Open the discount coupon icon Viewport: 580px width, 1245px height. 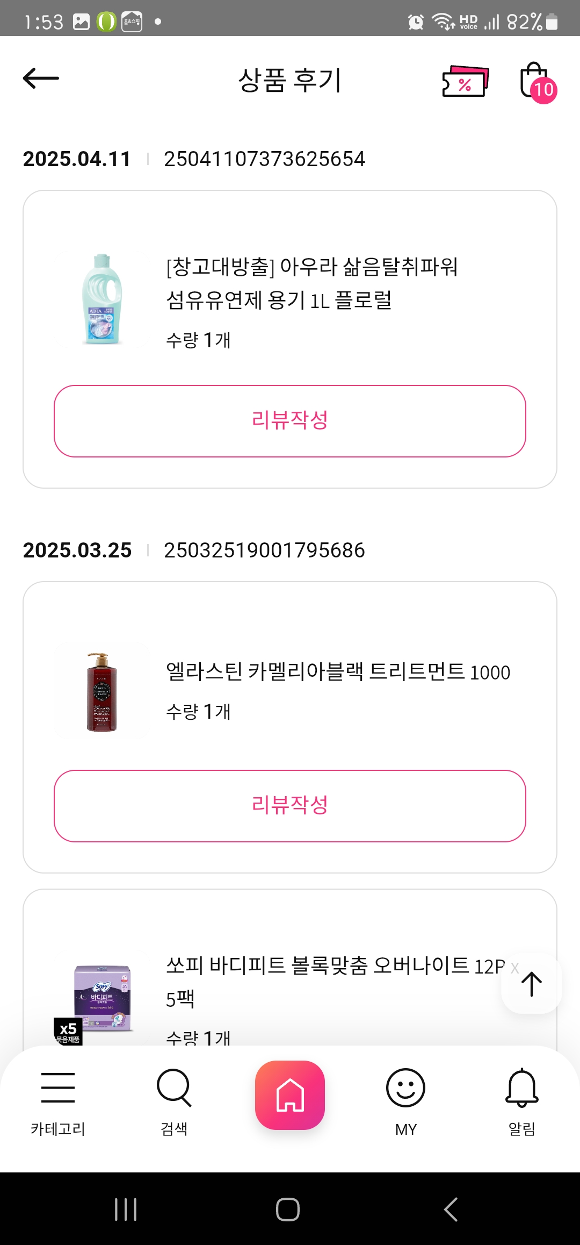pyautogui.click(x=465, y=82)
